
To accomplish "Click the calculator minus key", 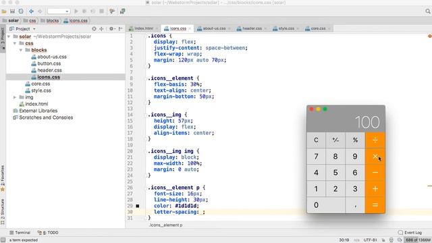I will coord(375,173).
